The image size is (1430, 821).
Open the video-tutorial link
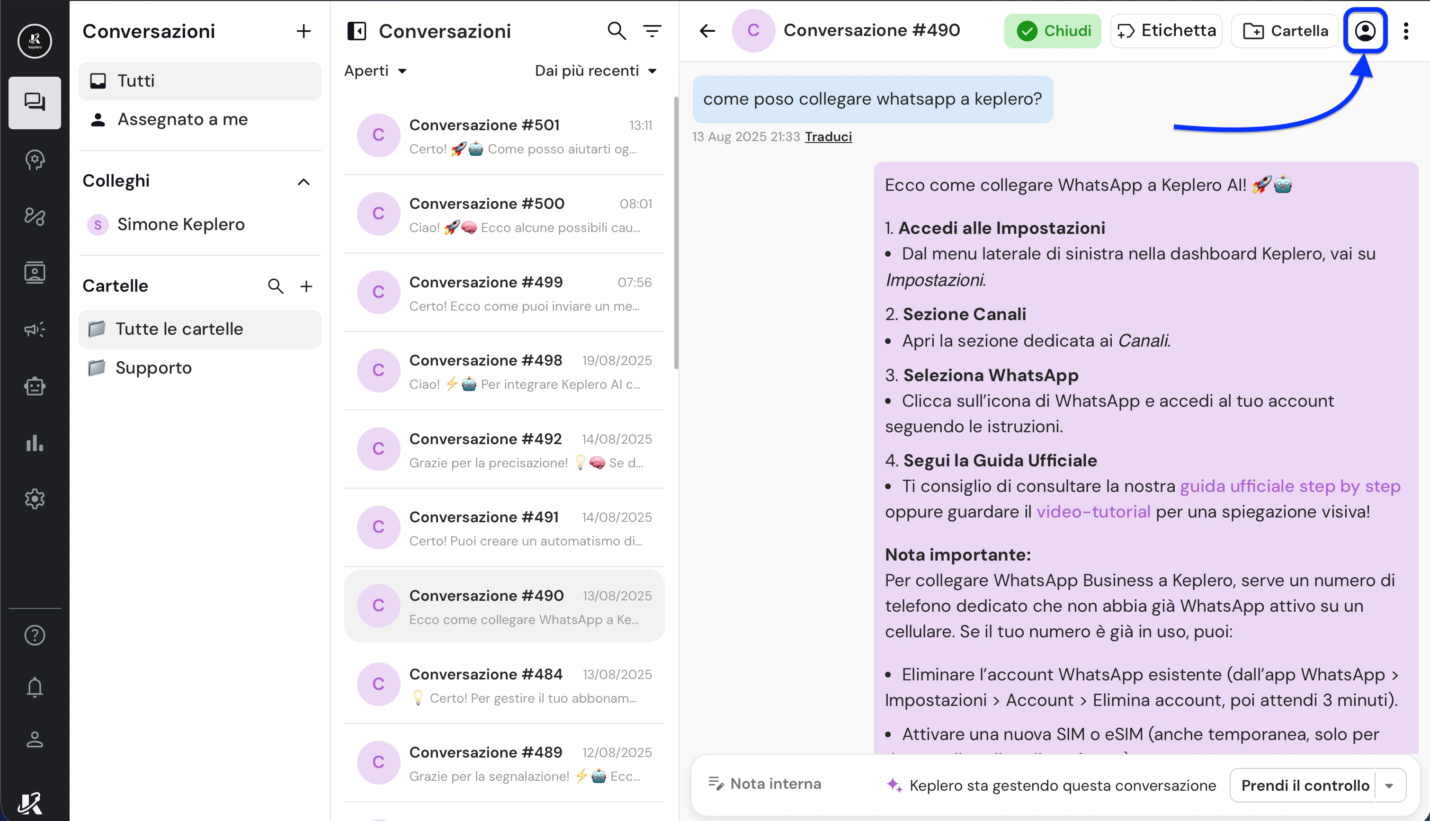1093,511
